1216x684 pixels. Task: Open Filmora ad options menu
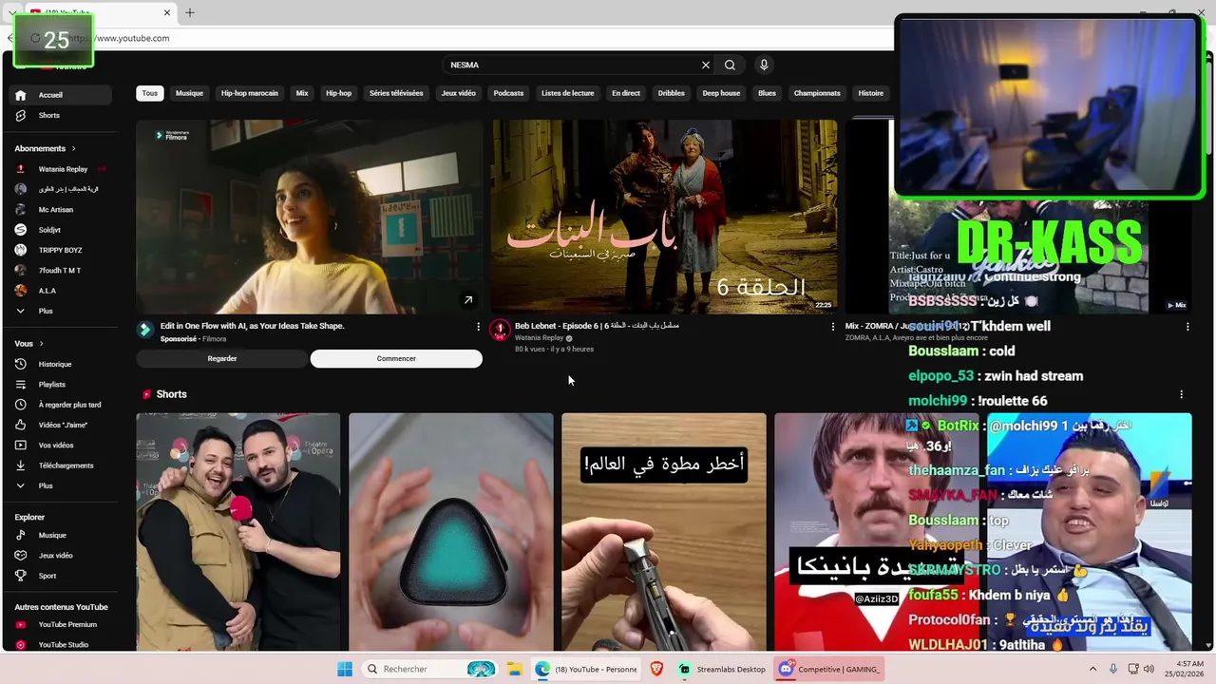pyautogui.click(x=478, y=326)
